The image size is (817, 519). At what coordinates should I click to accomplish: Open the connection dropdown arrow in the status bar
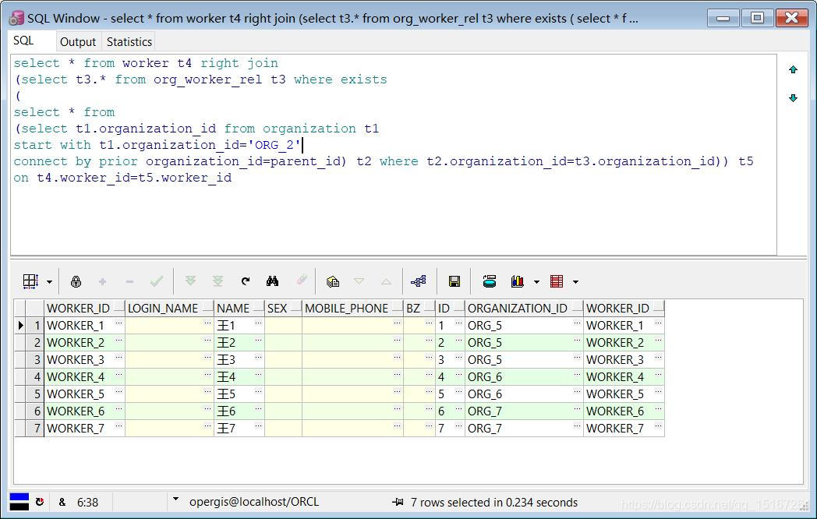coord(175,500)
